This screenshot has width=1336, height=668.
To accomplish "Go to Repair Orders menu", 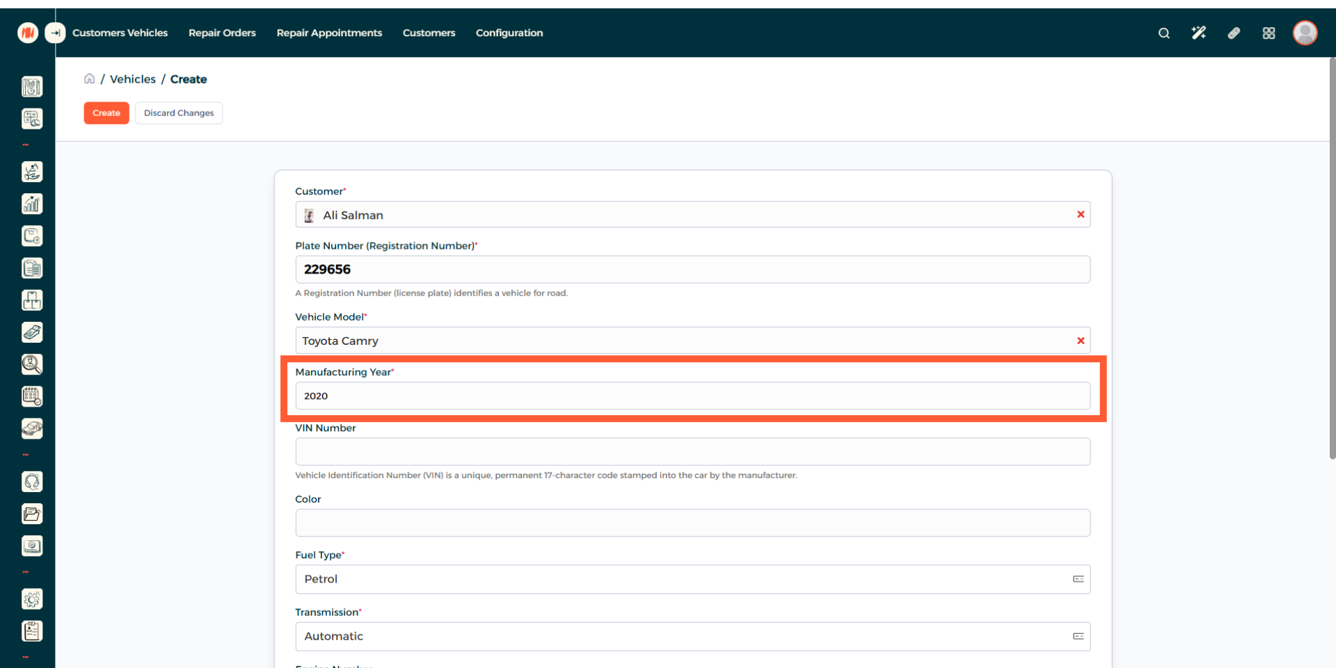I will pos(222,33).
